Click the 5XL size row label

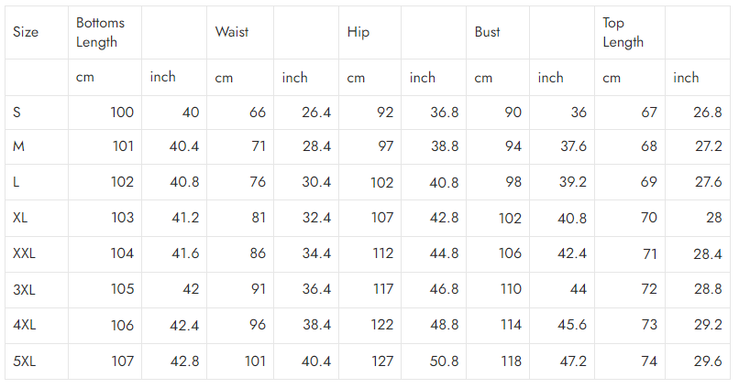tap(24, 361)
